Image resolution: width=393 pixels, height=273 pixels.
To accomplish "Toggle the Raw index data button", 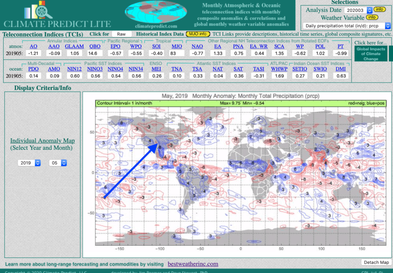I will (x=122, y=34).
